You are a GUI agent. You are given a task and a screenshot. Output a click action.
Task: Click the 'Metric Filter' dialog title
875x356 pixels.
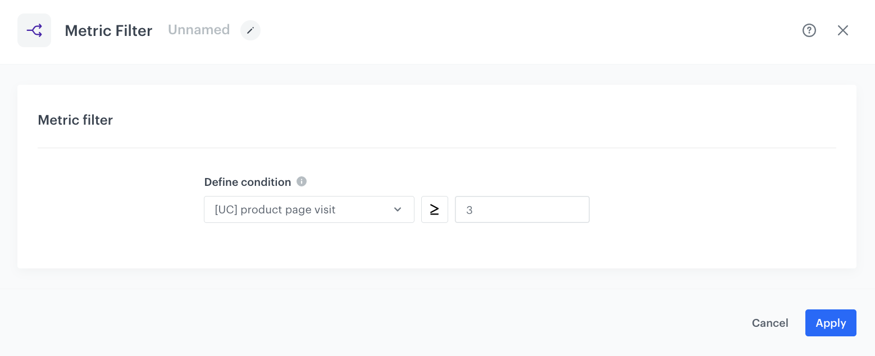click(108, 30)
